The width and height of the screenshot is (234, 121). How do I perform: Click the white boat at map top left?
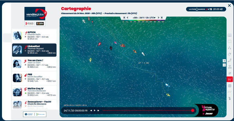[x=84, y=21]
